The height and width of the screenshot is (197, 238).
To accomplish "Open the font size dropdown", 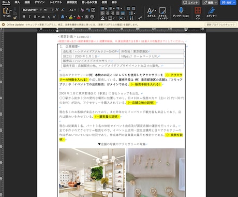I will pyautogui.click(x=52, y=10).
